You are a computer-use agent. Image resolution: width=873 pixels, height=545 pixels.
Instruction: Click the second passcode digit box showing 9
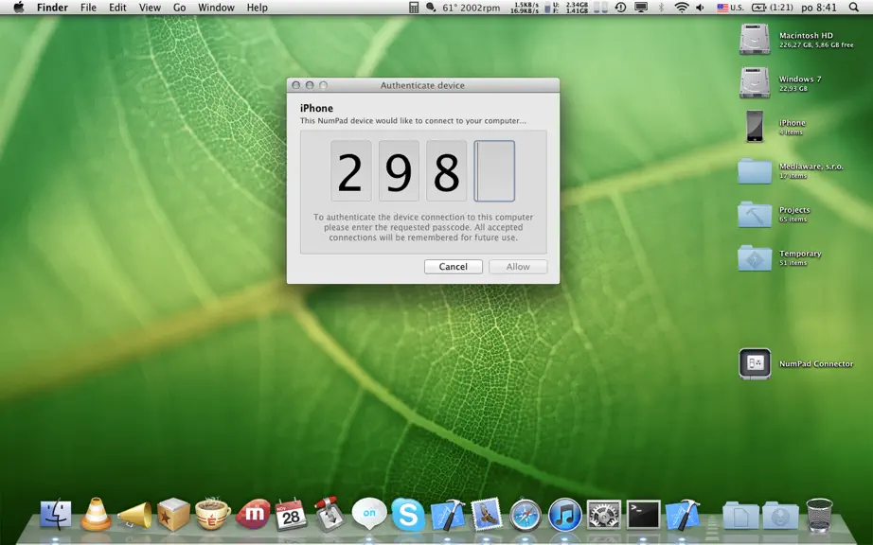(x=399, y=170)
